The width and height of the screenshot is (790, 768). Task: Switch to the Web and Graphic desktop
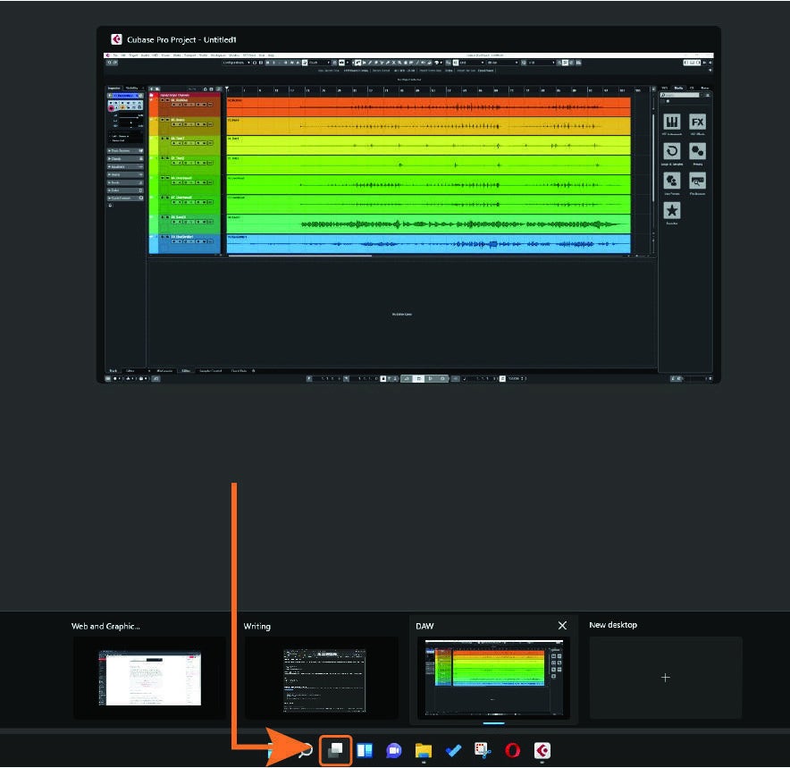coord(150,677)
